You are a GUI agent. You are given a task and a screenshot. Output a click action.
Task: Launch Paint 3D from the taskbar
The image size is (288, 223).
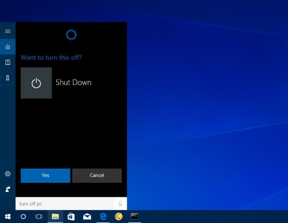118,216
